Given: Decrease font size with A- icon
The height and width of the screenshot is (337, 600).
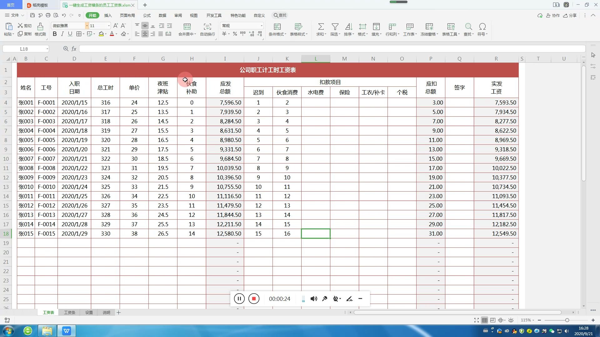Looking at the screenshot, I should click(123, 26).
